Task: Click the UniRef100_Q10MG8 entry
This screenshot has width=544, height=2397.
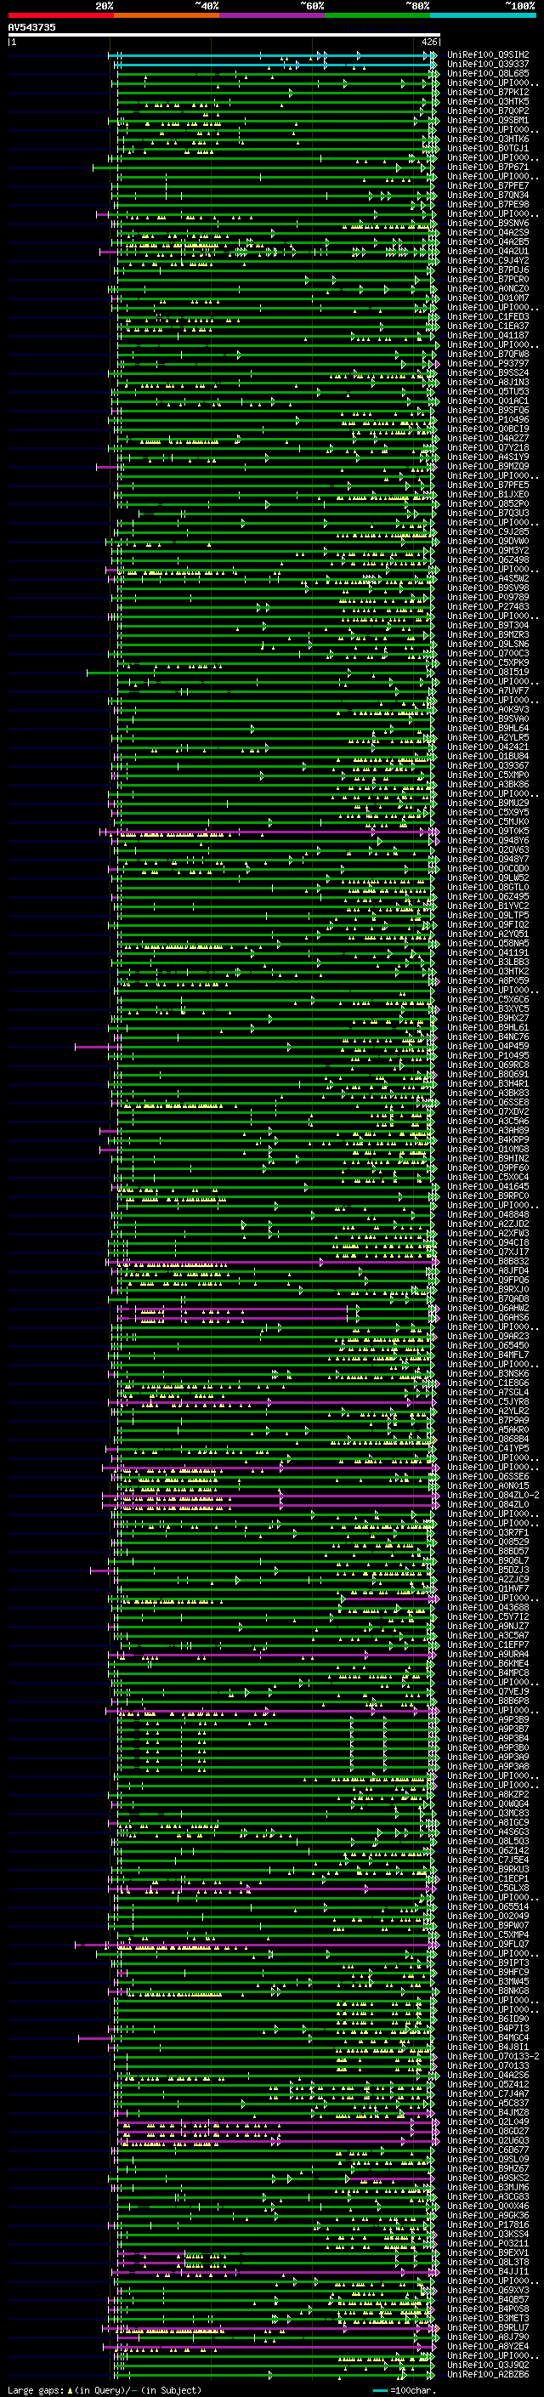Action: click(x=488, y=1148)
